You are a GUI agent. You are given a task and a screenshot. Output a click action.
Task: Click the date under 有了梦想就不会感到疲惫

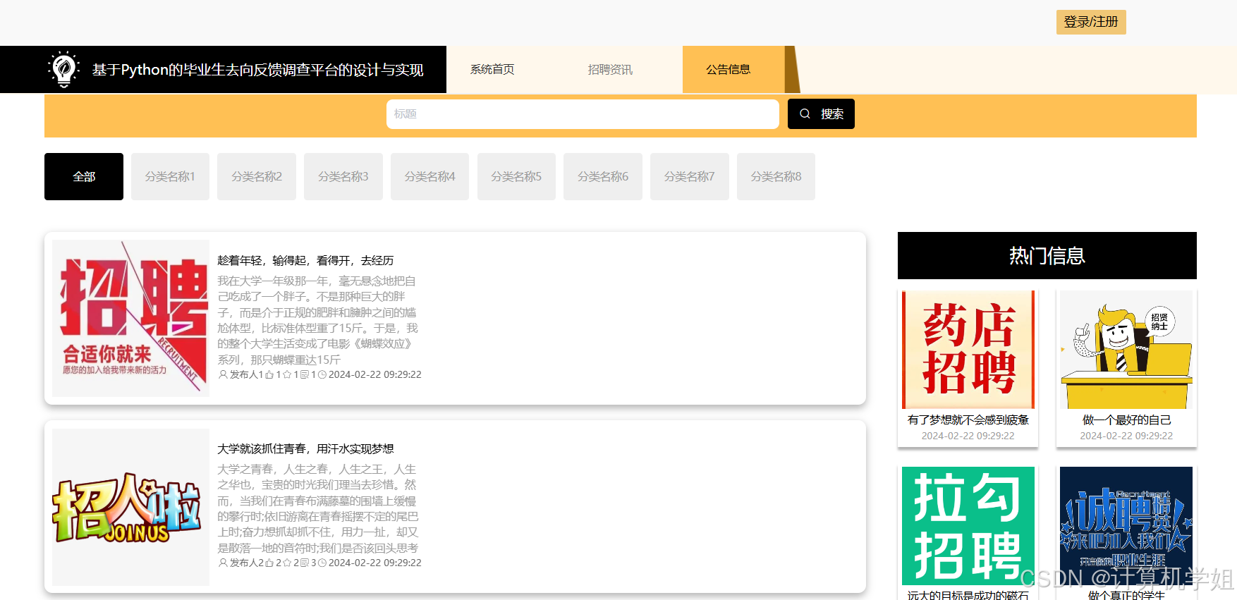[x=968, y=436]
